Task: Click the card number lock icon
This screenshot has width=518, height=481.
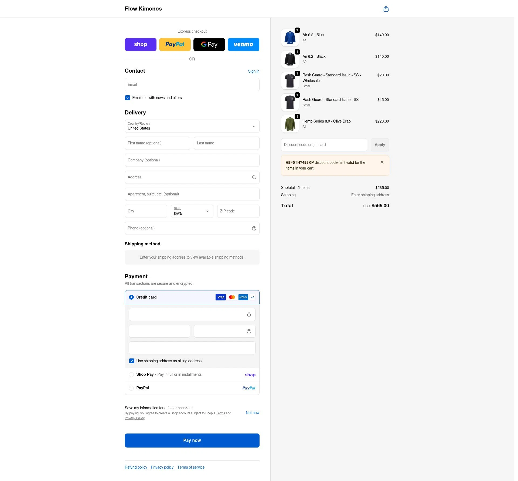Action: tap(249, 314)
